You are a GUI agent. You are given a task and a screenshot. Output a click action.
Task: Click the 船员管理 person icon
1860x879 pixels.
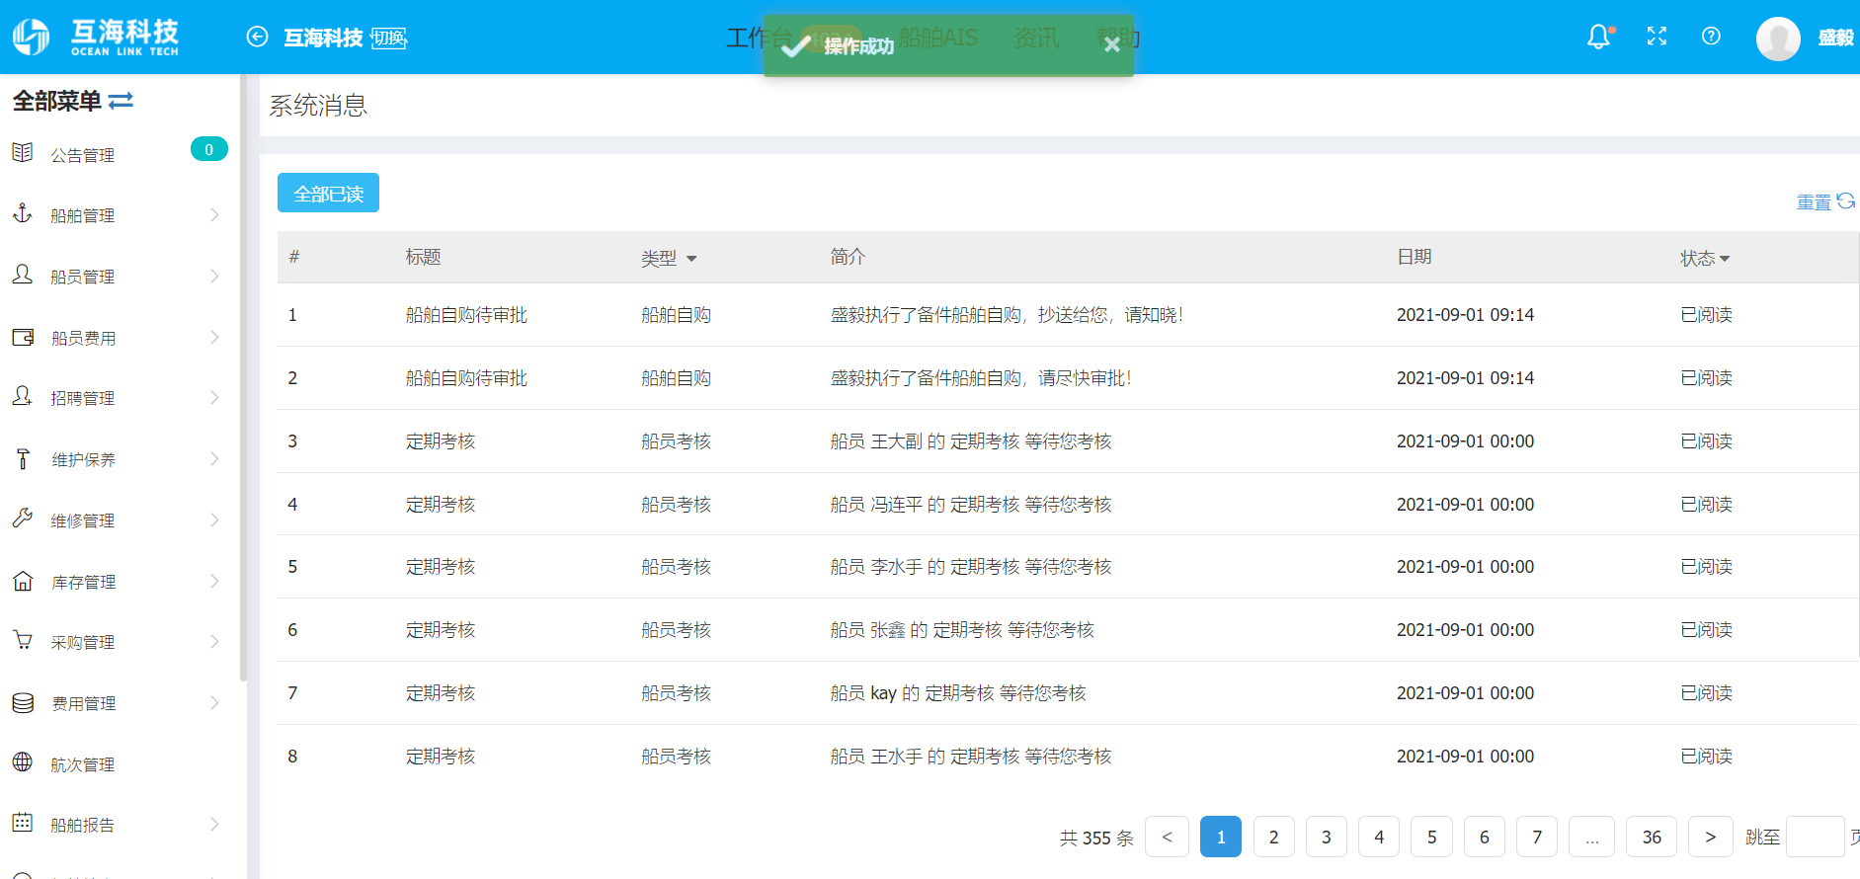[x=23, y=275]
